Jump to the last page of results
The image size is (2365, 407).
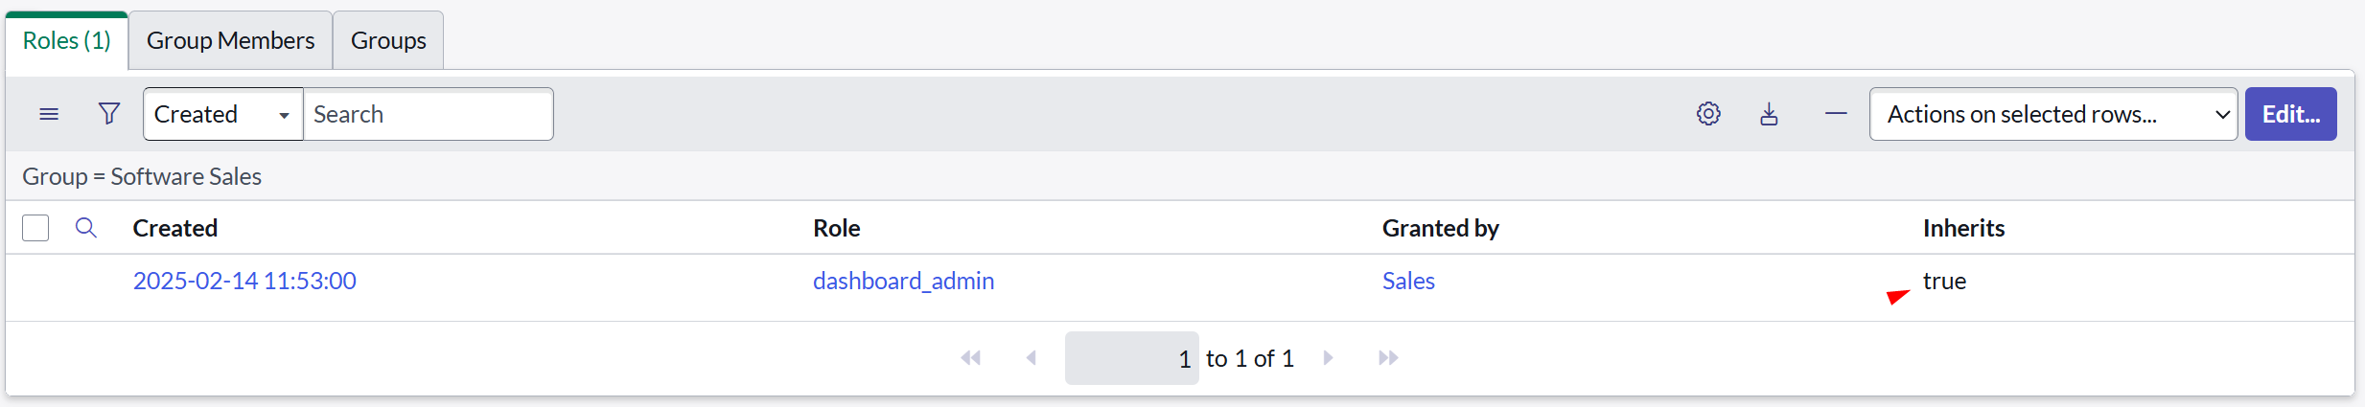point(1388,358)
